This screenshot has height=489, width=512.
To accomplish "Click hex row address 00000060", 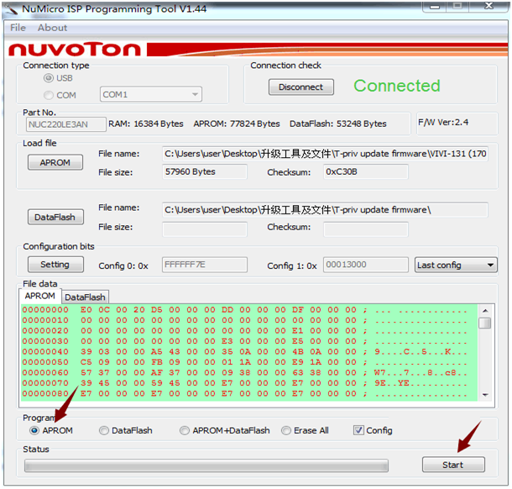I will click(45, 373).
